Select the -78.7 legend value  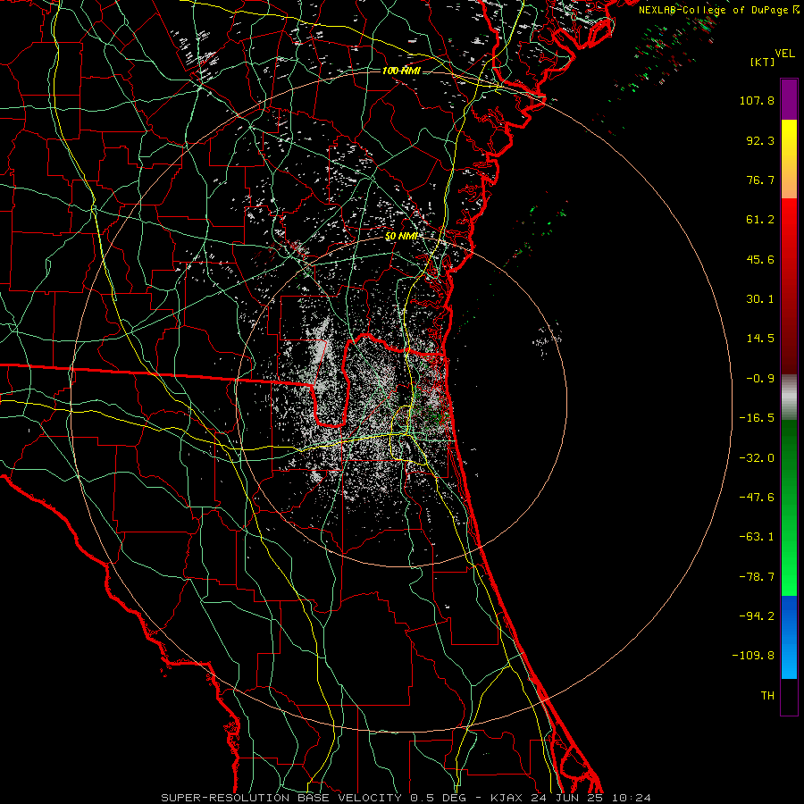pyautogui.click(x=757, y=577)
